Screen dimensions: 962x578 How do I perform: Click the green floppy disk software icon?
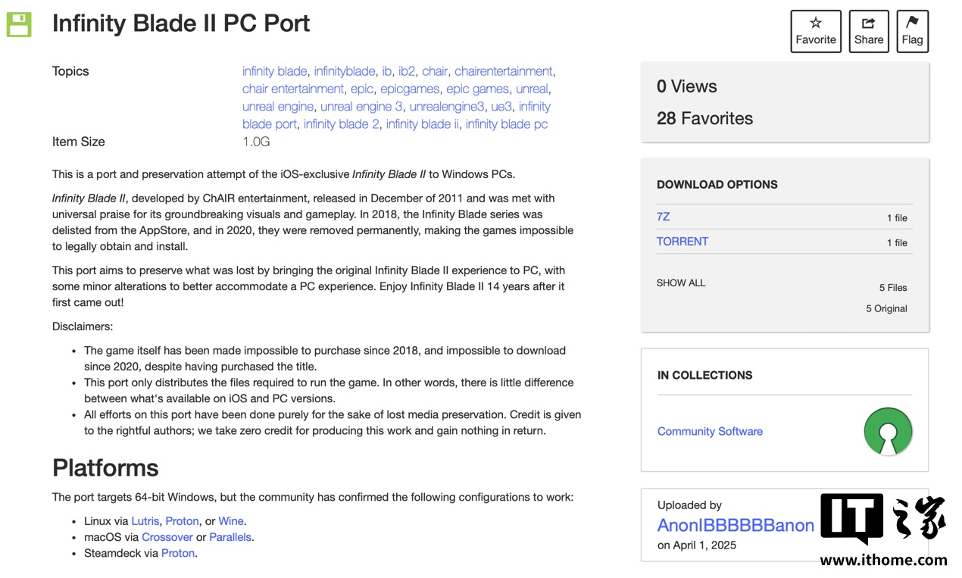click(19, 24)
